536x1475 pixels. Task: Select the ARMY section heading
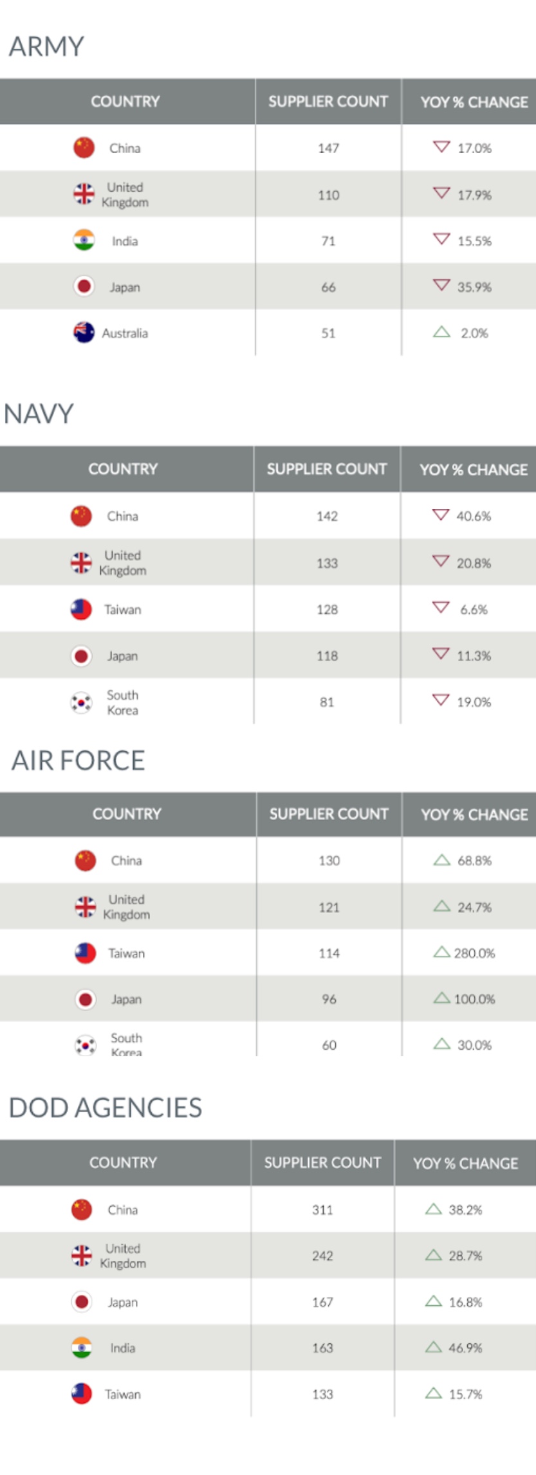pos(46,46)
